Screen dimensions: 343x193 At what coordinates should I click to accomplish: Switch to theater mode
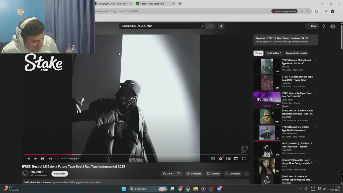pos(236,159)
